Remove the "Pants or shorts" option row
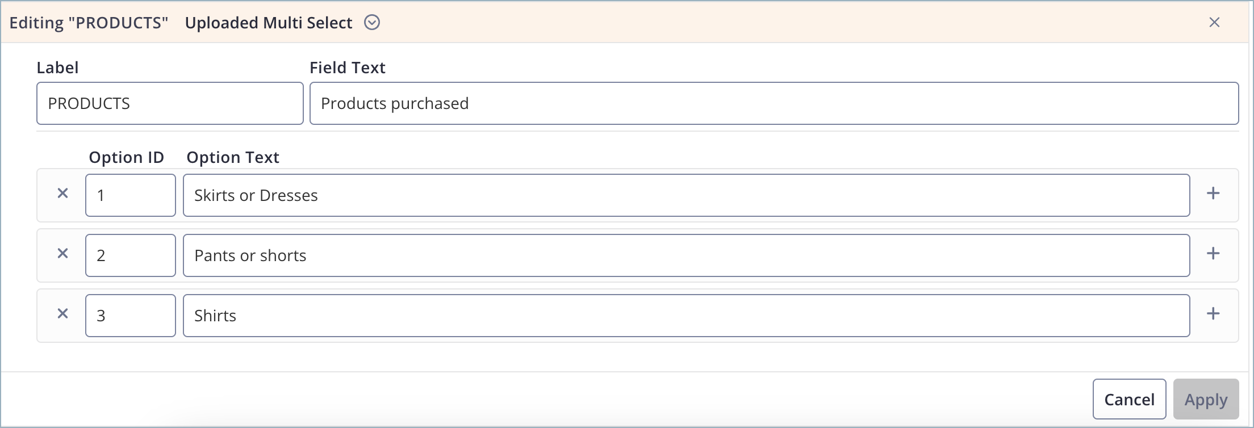Viewport: 1254px width, 428px height. (x=62, y=254)
